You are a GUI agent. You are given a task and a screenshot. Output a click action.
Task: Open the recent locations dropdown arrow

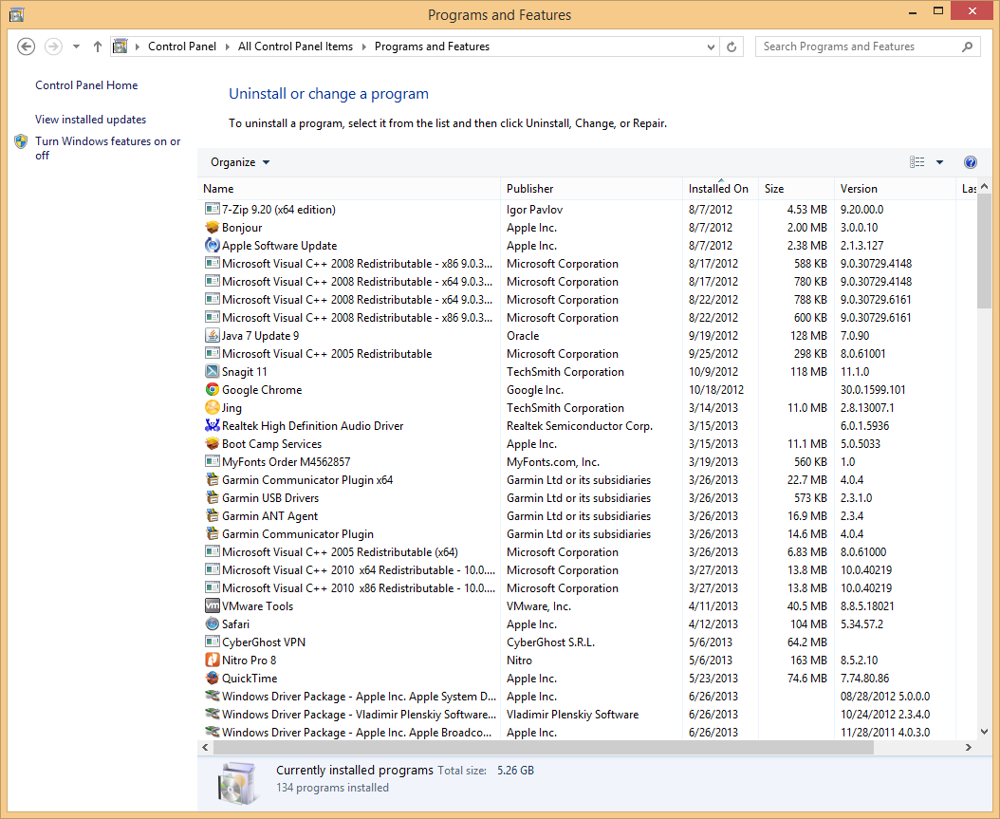click(x=77, y=47)
